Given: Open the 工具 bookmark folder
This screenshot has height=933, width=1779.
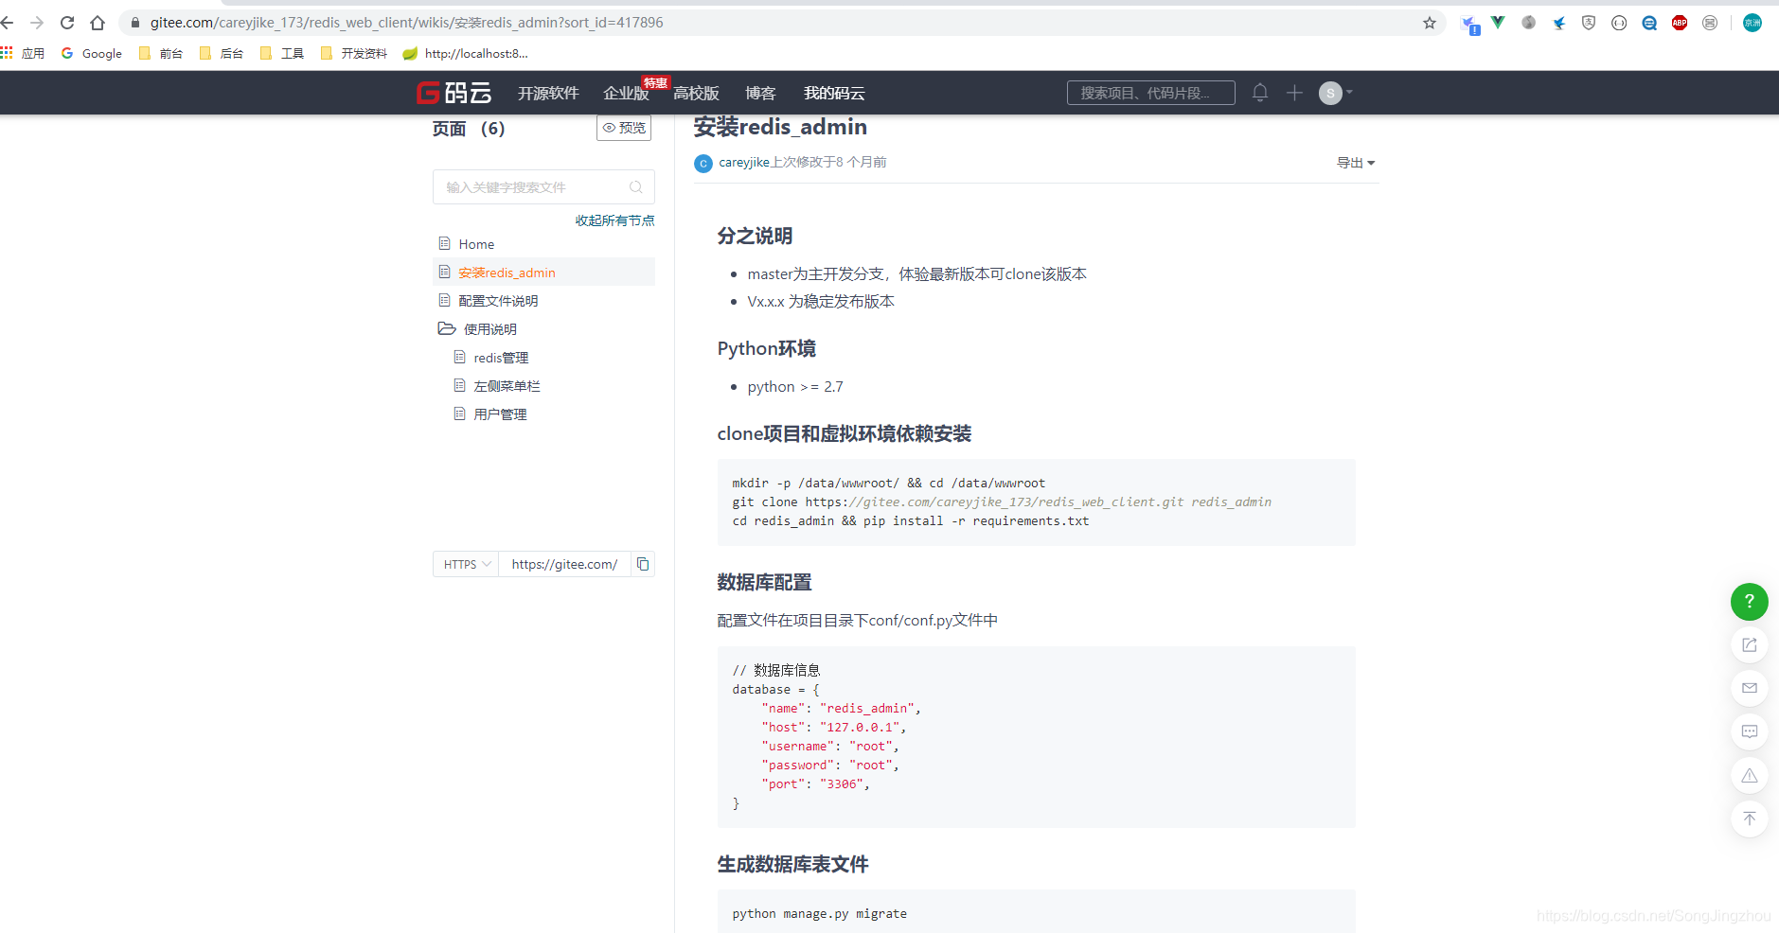Looking at the screenshot, I should (x=282, y=53).
